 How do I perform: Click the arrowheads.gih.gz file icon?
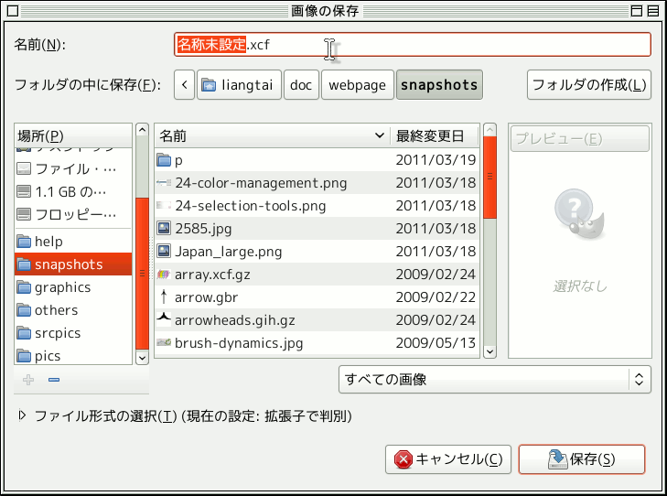coord(164,319)
